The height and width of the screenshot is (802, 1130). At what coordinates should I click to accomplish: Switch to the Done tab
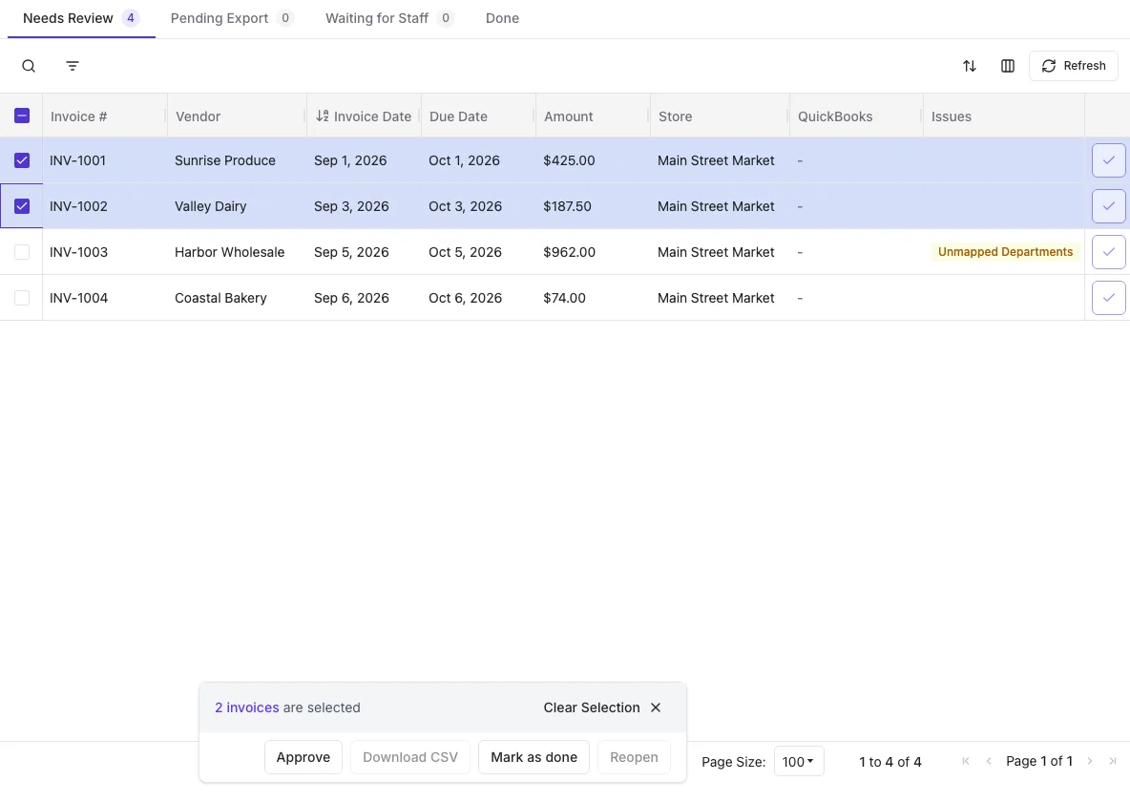coord(502,18)
